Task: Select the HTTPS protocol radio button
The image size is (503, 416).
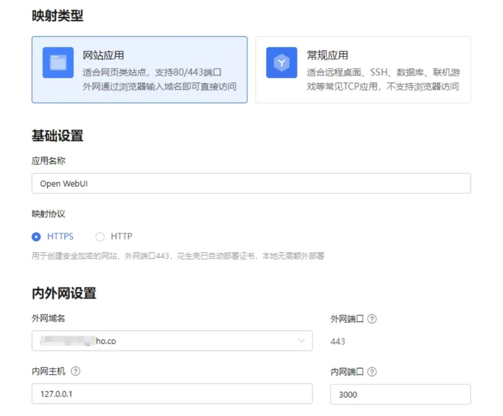Action: [x=36, y=236]
